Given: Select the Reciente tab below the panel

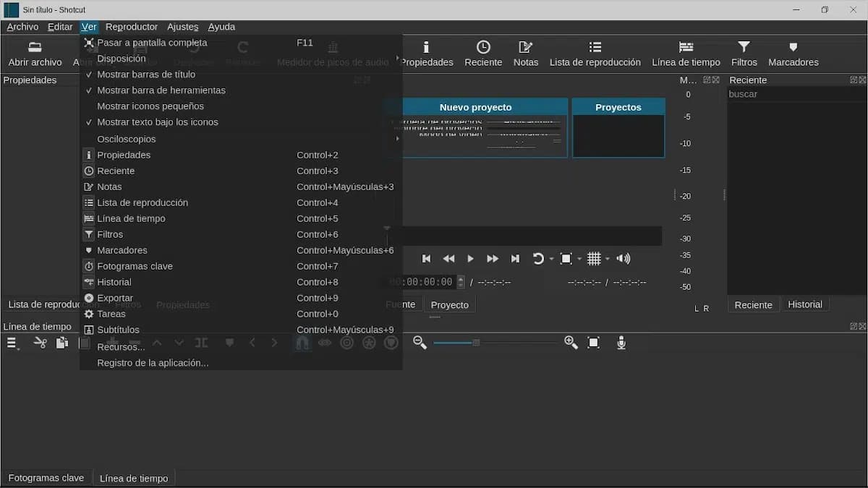Looking at the screenshot, I should 754,304.
